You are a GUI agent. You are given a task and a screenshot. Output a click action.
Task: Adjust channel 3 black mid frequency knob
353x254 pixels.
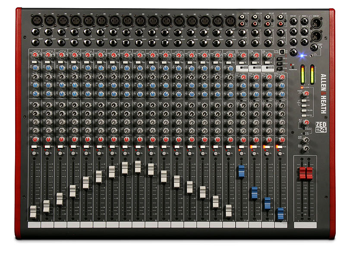click(61, 76)
